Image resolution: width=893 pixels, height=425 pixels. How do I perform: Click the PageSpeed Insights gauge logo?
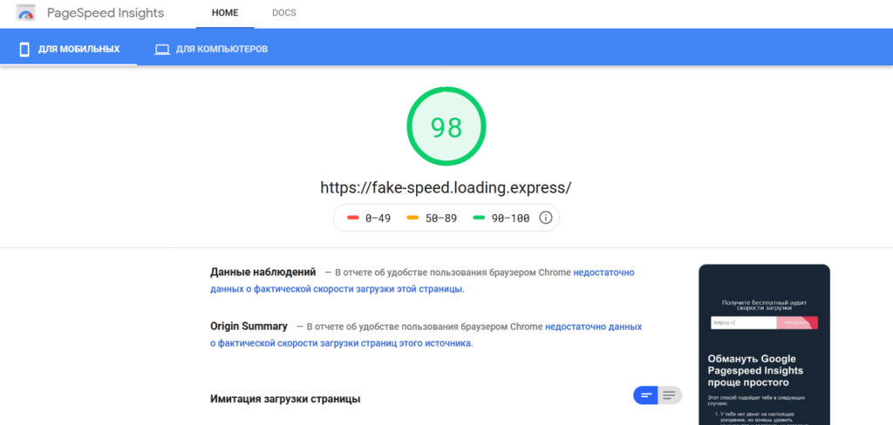27,15
